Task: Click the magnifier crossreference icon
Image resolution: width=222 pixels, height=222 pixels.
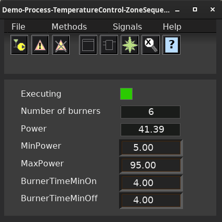Action: [150, 45]
